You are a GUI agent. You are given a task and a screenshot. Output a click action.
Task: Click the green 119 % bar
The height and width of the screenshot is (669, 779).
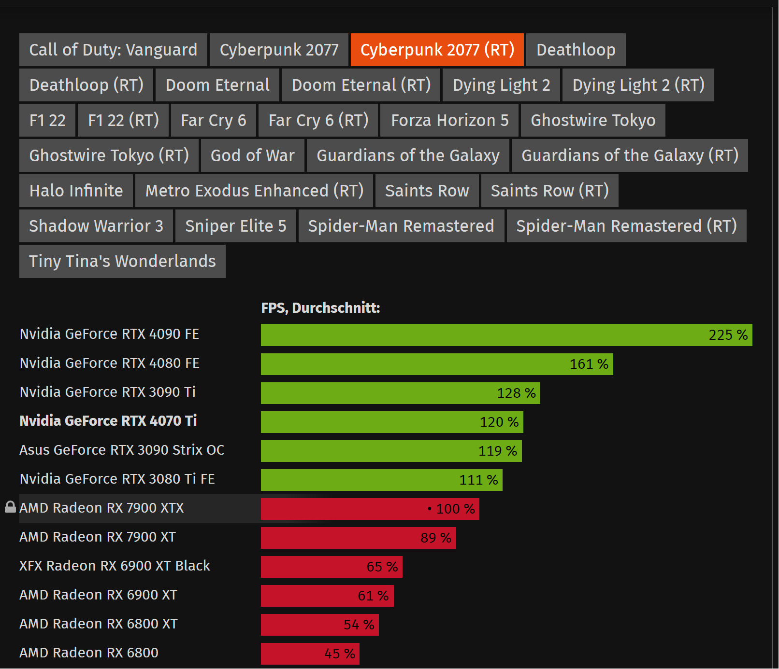pyautogui.click(x=391, y=451)
